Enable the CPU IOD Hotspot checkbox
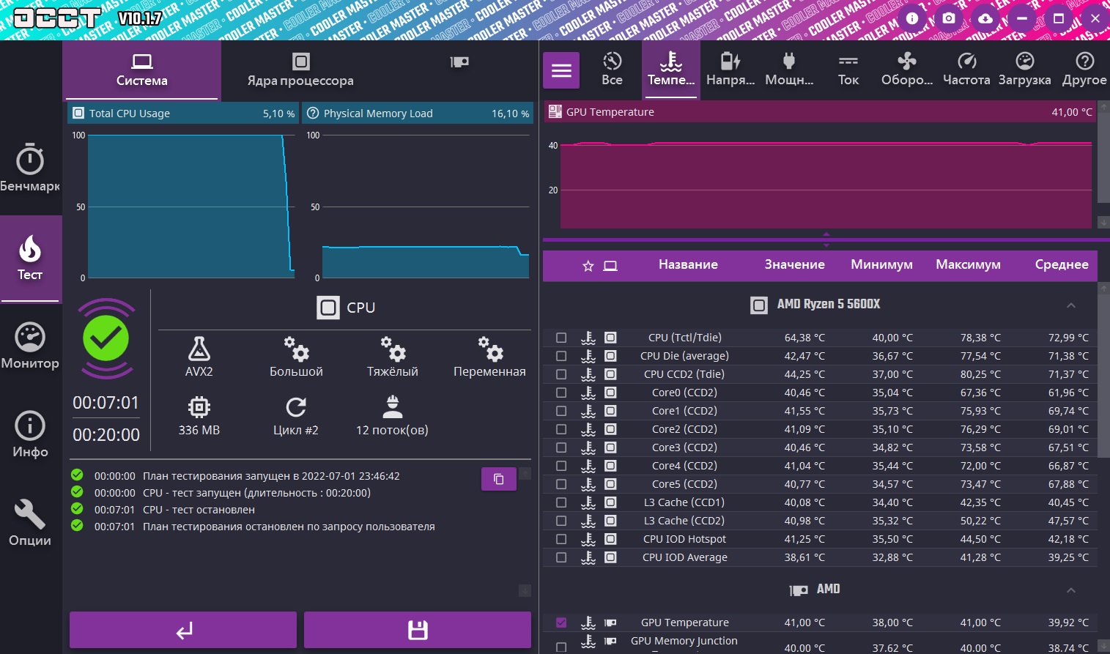1110x654 pixels. (x=561, y=539)
